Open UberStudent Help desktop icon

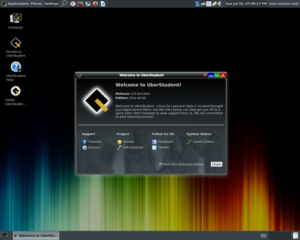point(16,71)
